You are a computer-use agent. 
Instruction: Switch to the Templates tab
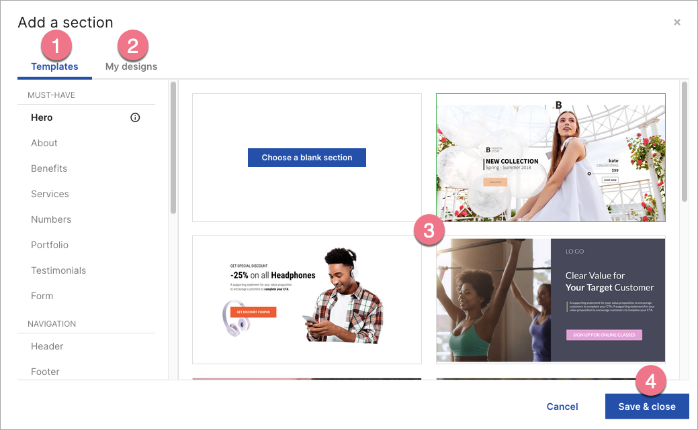[x=54, y=67]
